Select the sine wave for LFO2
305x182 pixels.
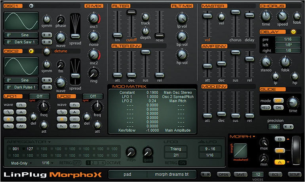(x=62, y=112)
